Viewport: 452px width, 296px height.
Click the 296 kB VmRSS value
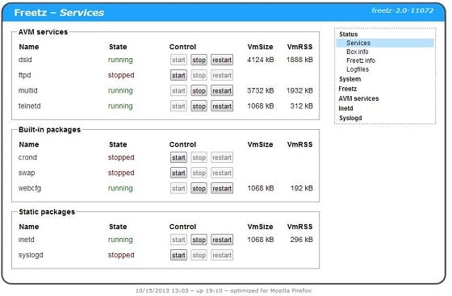pos(302,240)
